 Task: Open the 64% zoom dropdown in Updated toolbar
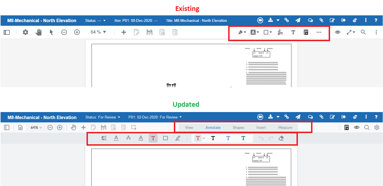coord(36,127)
